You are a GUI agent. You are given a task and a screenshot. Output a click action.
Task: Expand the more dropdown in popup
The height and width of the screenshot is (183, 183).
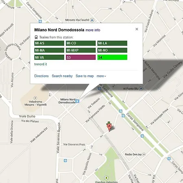pos(101,76)
